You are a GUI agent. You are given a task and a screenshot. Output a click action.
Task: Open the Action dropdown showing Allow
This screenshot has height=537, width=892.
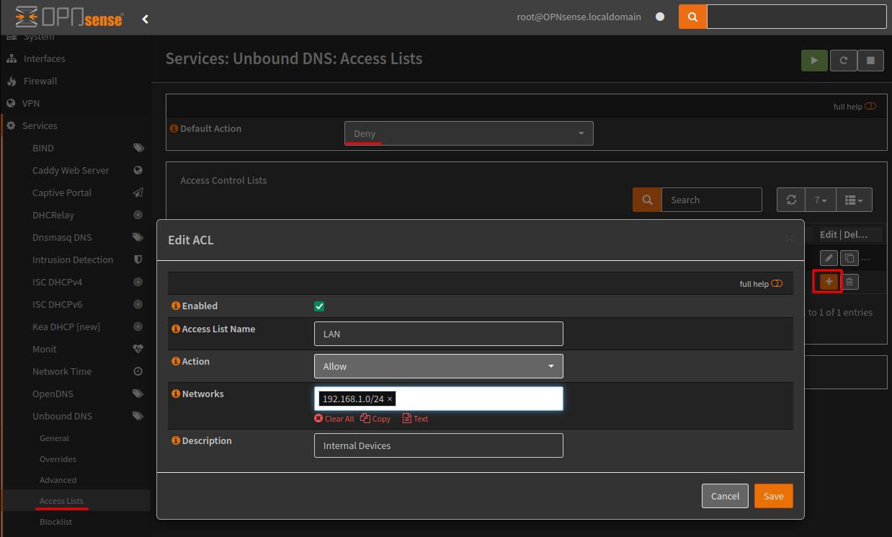point(439,366)
